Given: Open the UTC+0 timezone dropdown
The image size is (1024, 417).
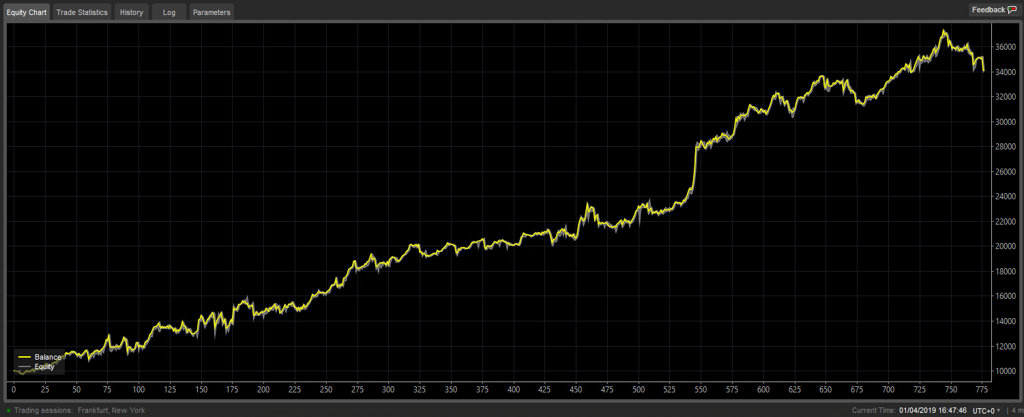Looking at the screenshot, I should click(x=986, y=411).
